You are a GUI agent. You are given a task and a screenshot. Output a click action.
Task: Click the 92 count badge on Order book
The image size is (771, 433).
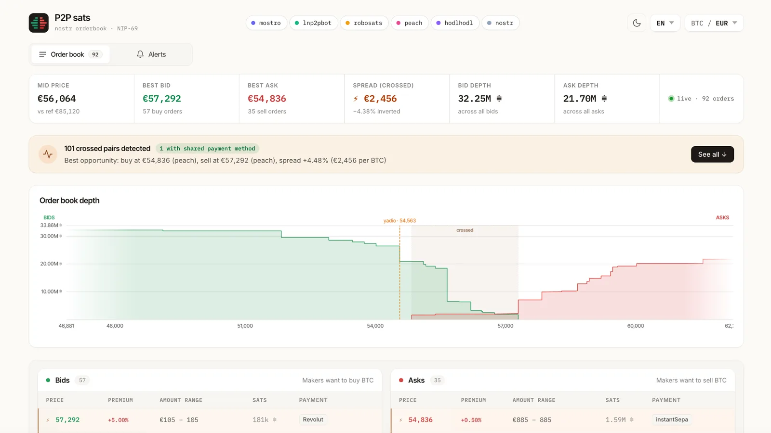[x=95, y=54]
